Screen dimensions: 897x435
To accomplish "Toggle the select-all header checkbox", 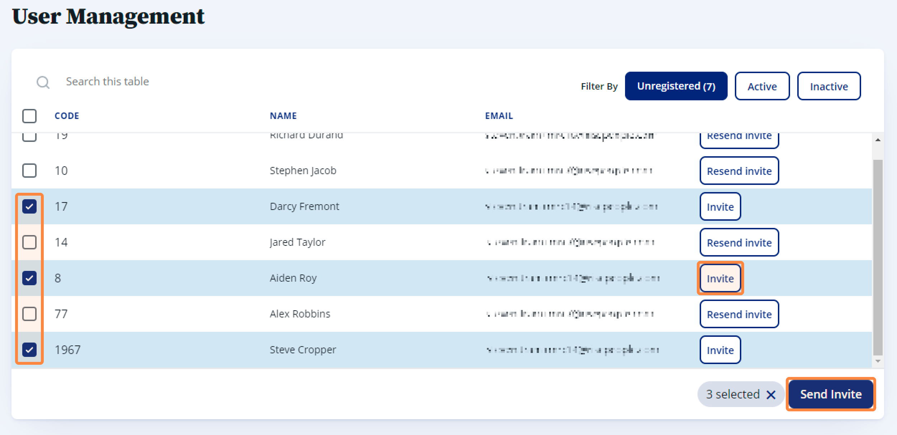I will click(x=29, y=116).
